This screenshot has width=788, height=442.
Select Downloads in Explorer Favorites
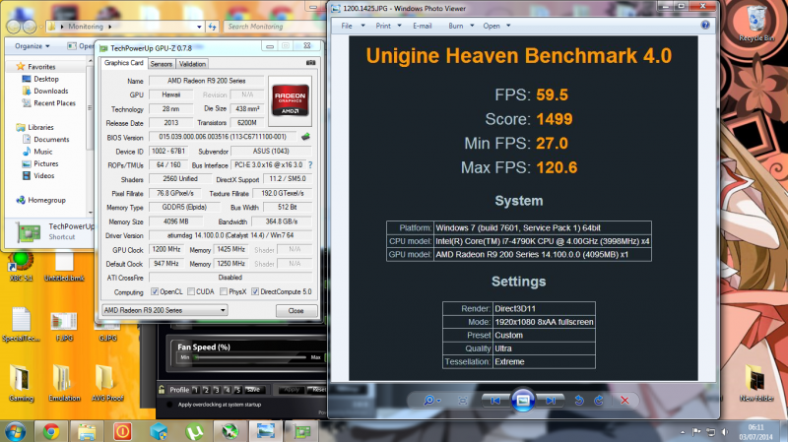coord(45,91)
